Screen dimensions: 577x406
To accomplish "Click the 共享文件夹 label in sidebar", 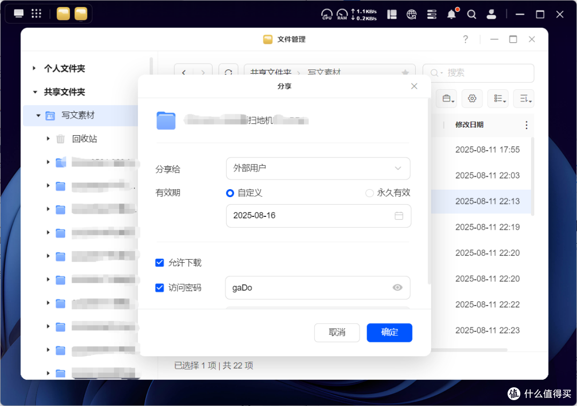I will tap(65, 92).
